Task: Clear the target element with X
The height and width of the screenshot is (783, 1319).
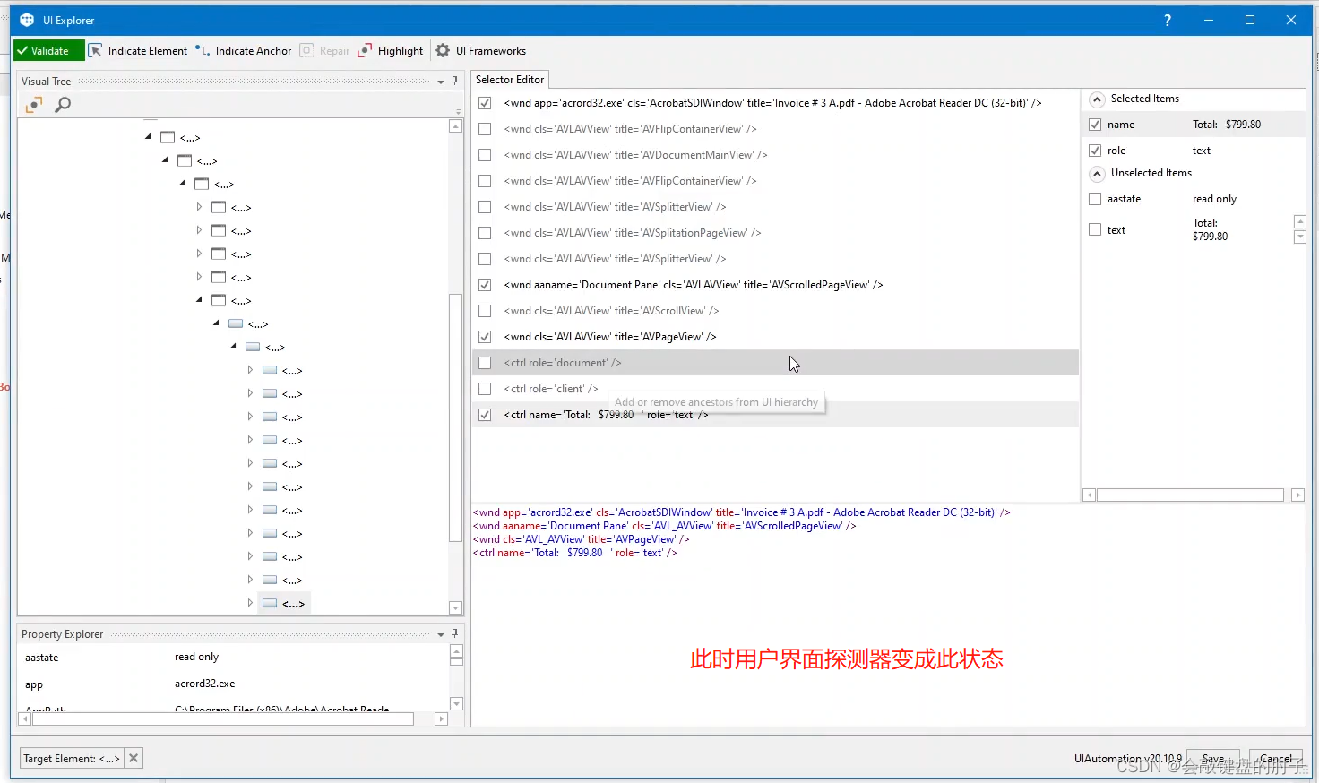Action: click(x=134, y=758)
